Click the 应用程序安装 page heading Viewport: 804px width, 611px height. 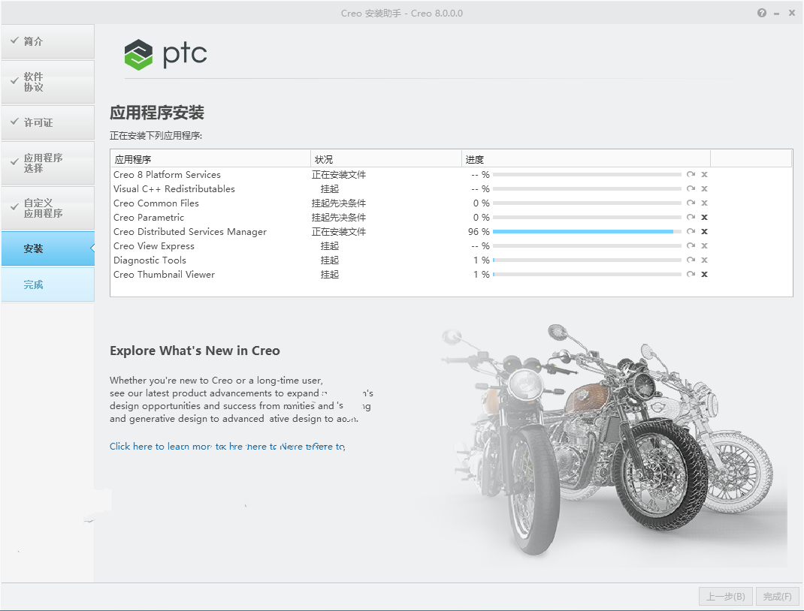click(x=157, y=113)
